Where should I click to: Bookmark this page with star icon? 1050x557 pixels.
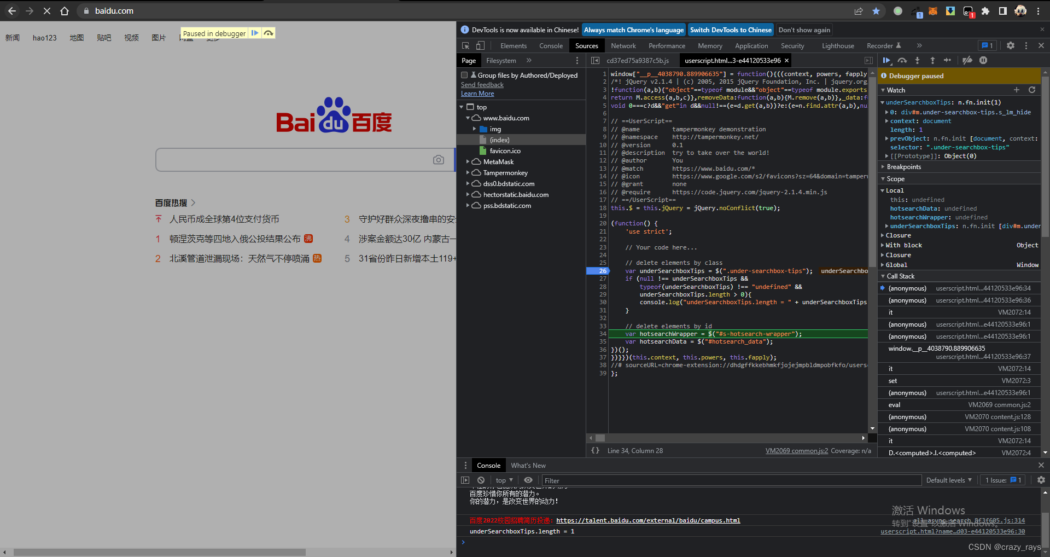[876, 11]
